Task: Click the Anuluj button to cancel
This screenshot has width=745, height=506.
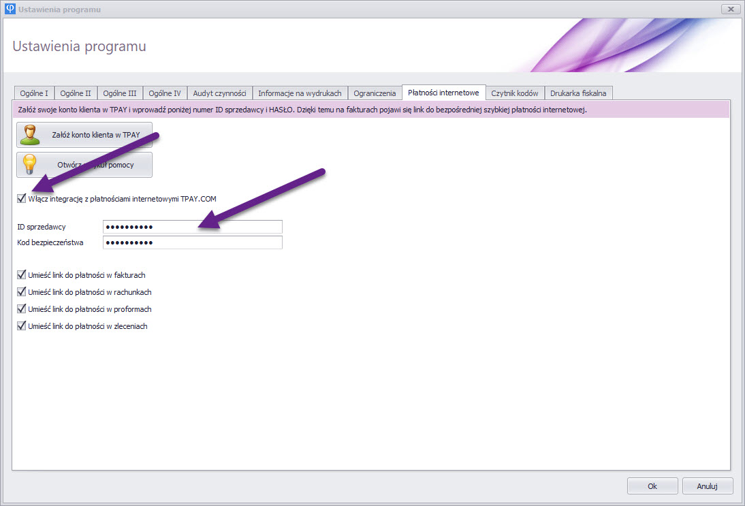Action: (708, 486)
